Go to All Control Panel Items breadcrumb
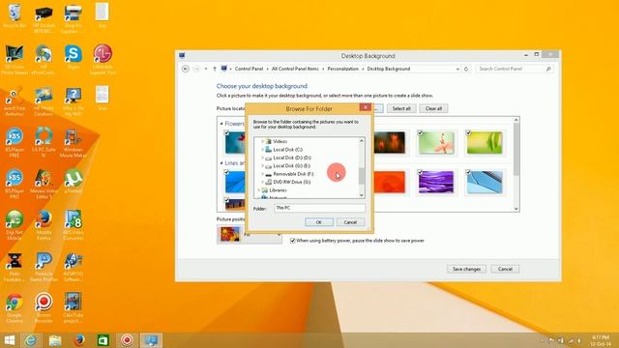This screenshot has height=348, width=619. click(x=295, y=69)
